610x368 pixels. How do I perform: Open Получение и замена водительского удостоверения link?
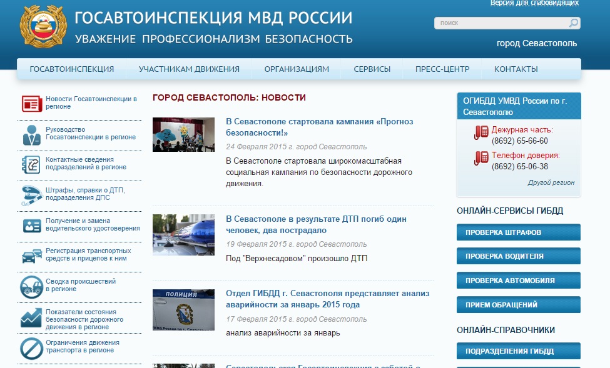(x=93, y=224)
